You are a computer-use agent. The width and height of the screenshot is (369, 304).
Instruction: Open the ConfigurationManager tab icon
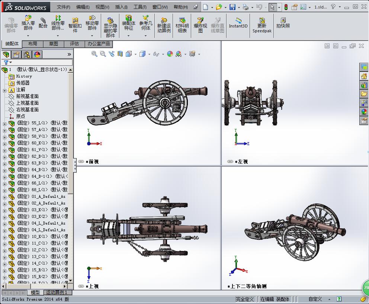[27, 55]
